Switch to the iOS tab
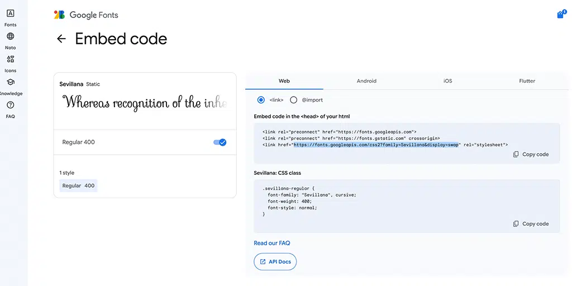 tap(447, 81)
